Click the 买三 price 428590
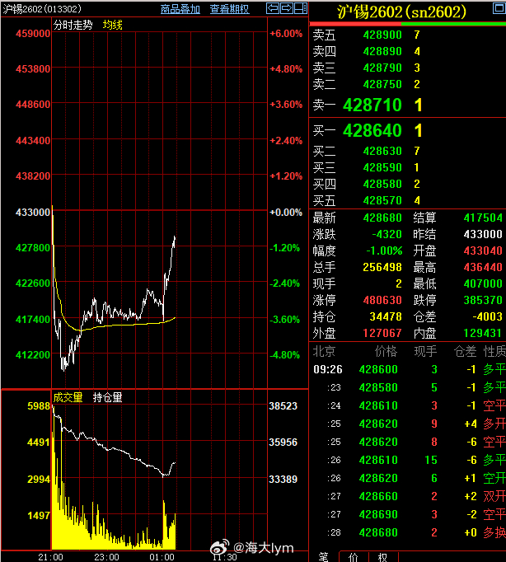 382,167
